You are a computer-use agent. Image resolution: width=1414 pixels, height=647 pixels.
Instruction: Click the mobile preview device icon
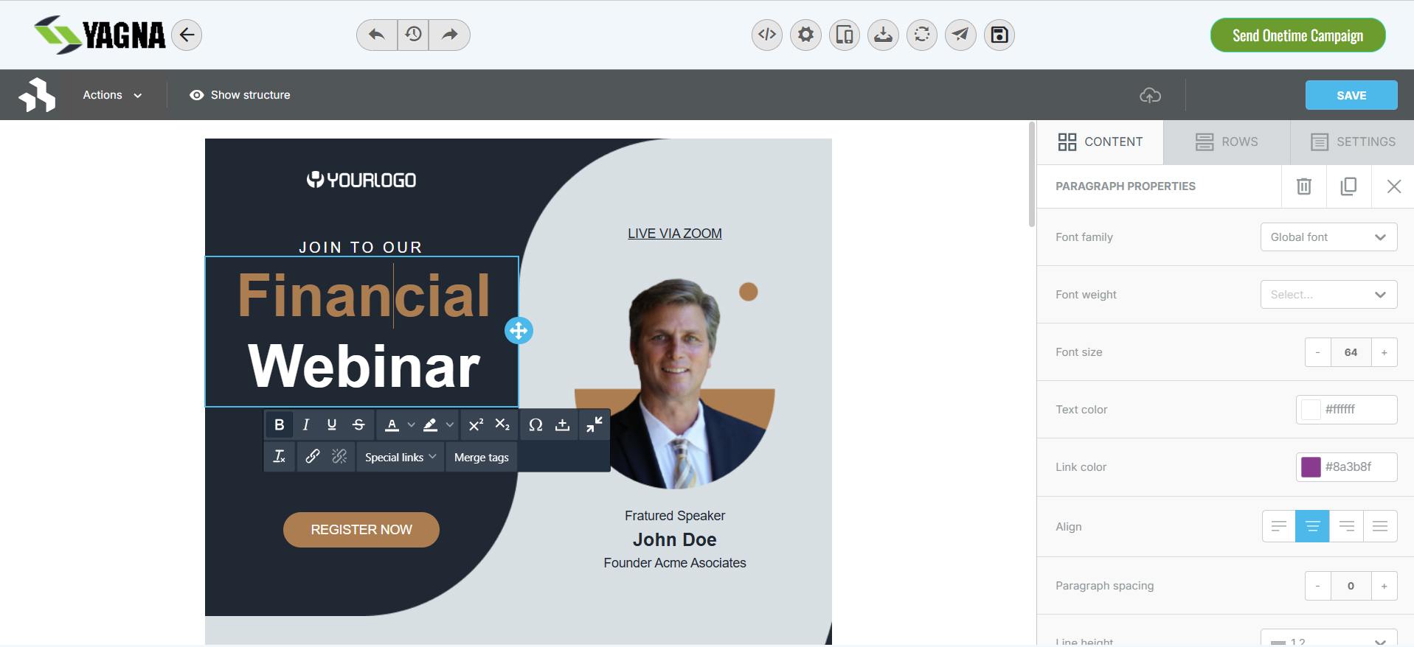[845, 35]
